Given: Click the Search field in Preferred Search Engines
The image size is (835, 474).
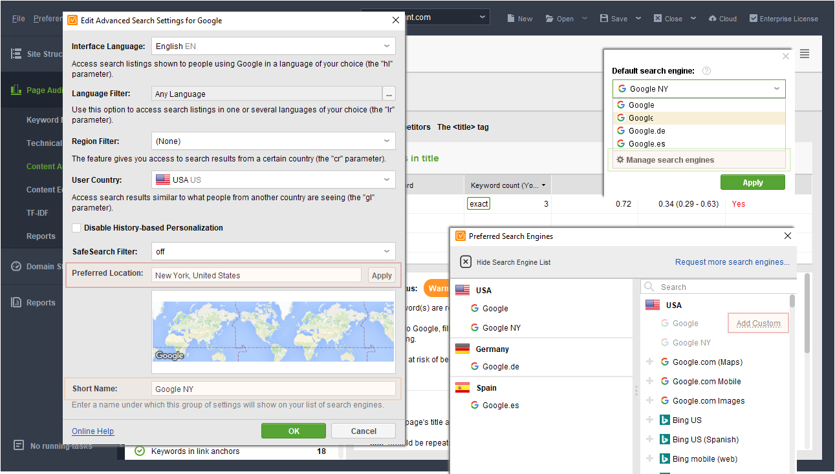Looking at the screenshot, I should click(718, 287).
